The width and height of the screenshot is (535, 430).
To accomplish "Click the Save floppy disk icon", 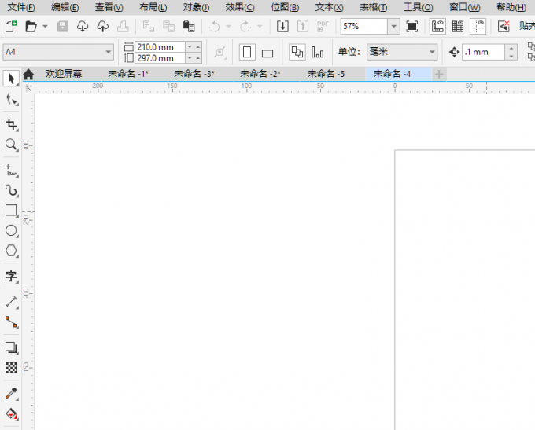I will click(x=62, y=26).
